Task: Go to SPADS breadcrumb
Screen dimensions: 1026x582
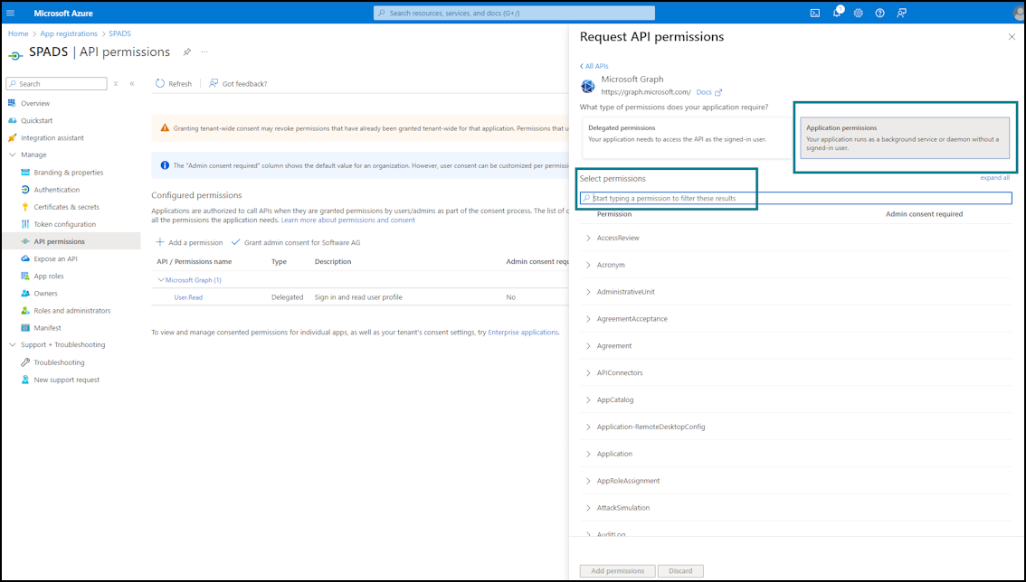Action: (119, 33)
